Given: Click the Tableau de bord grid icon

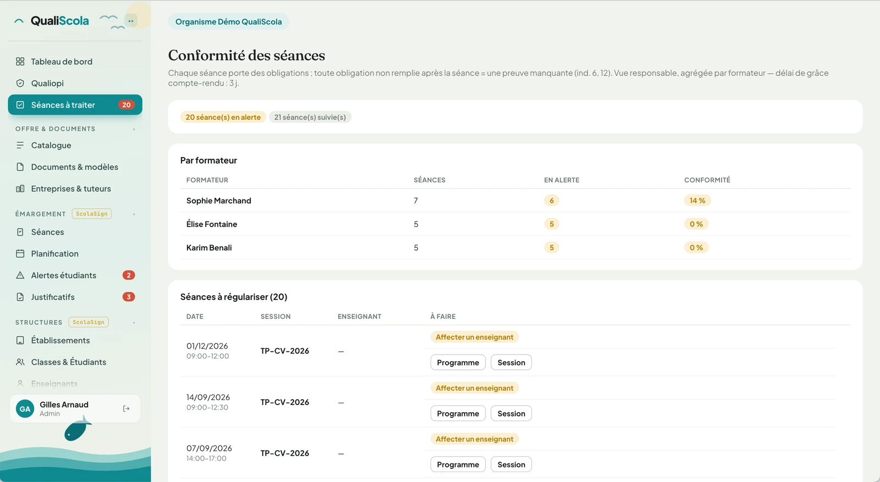Looking at the screenshot, I should pyautogui.click(x=20, y=62).
